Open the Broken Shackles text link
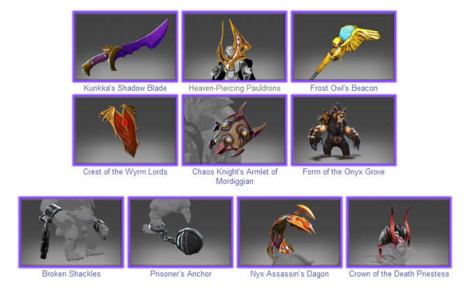Screen dimensions: 475x290 71,274
